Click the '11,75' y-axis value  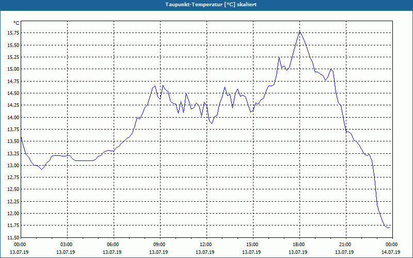click(13, 225)
